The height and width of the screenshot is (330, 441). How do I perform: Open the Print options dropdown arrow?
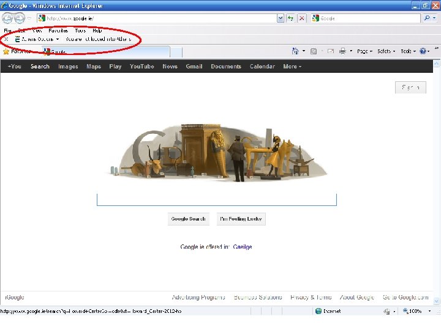(351, 51)
